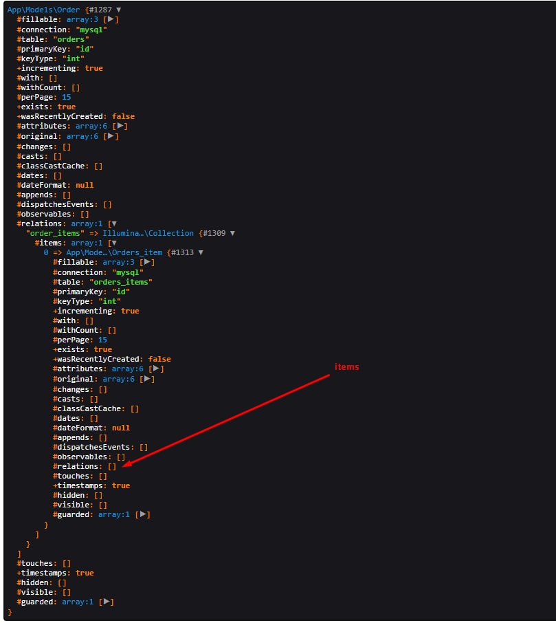
Task: Expand the Orders_item's #original array:6
Action: tap(146, 379)
